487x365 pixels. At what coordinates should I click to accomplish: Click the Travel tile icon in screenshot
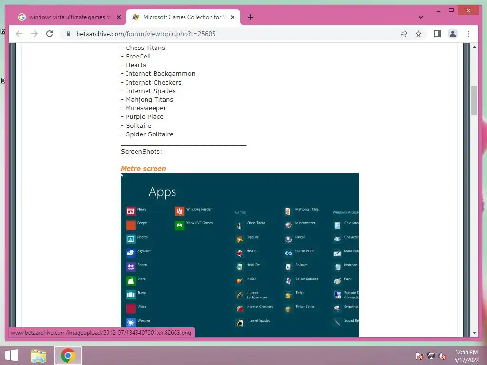[131, 295]
